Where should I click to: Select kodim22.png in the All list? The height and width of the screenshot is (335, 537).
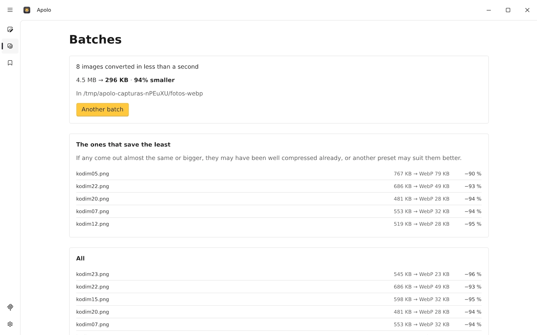click(93, 287)
